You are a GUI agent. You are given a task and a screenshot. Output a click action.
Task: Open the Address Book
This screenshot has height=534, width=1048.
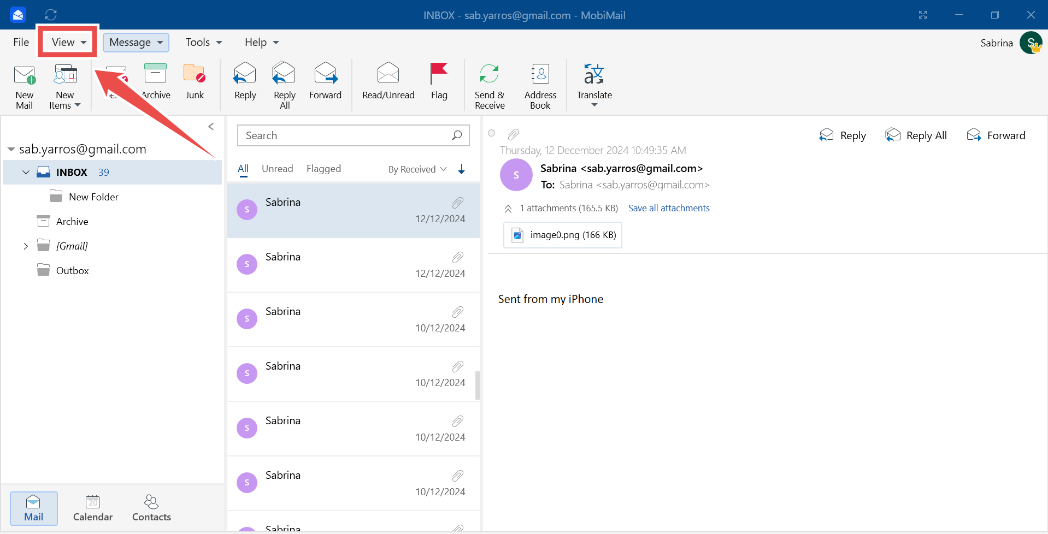click(x=540, y=87)
